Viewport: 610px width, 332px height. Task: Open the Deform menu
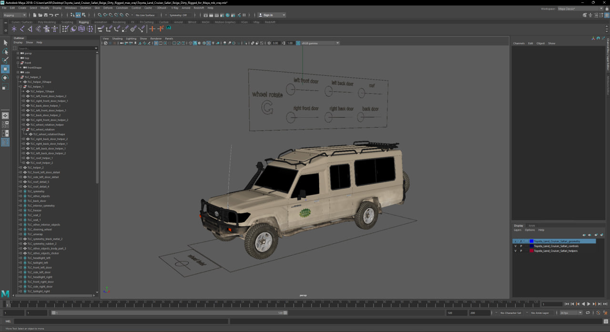pyautogui.click(x=108, y=8)
